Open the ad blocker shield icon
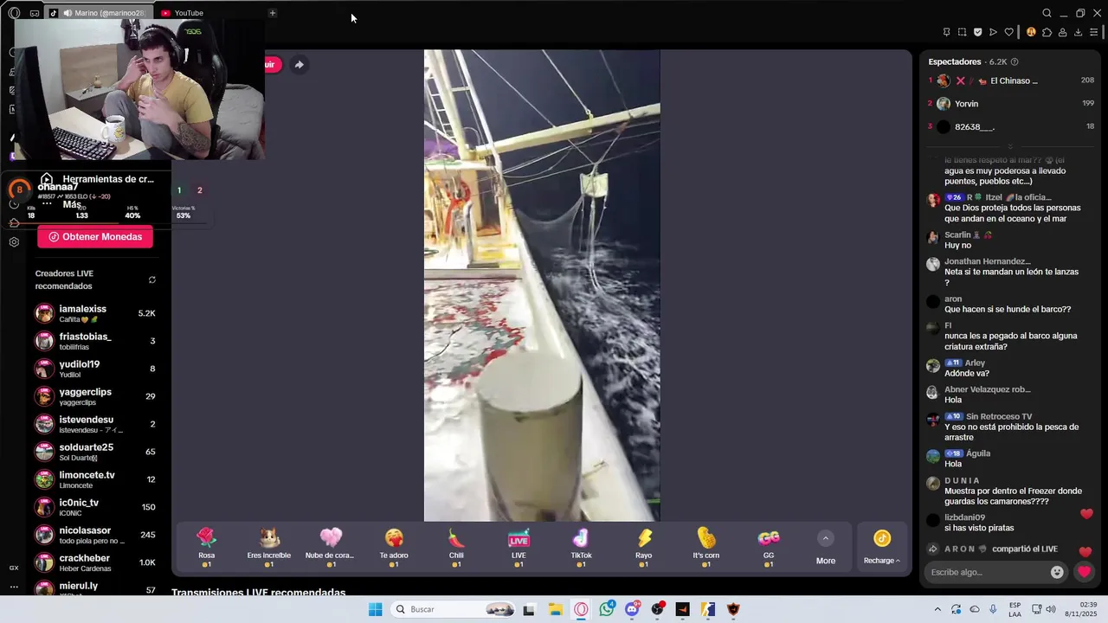Image resolution: width=1108 pixels, height=623 pixels. pos(977,32)
